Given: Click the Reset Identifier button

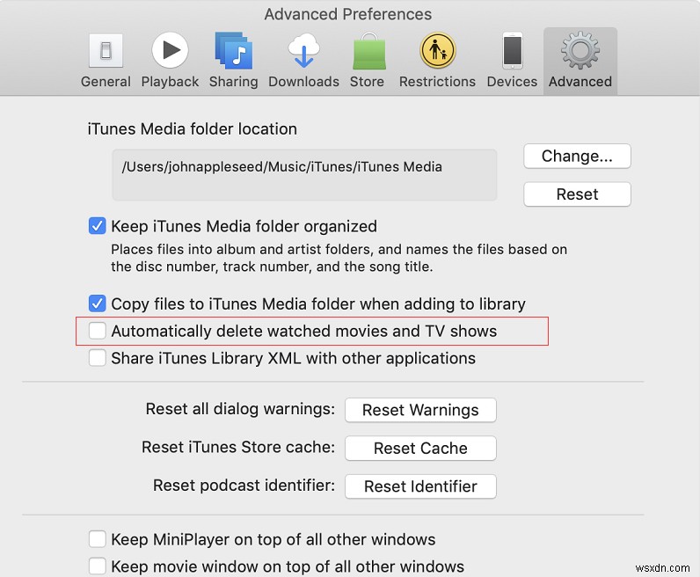Looking at the screenshot, I should (420, 486).
